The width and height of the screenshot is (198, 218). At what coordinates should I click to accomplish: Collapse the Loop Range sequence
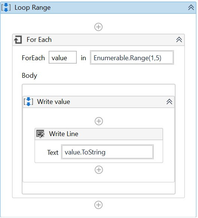coord(191,7)
